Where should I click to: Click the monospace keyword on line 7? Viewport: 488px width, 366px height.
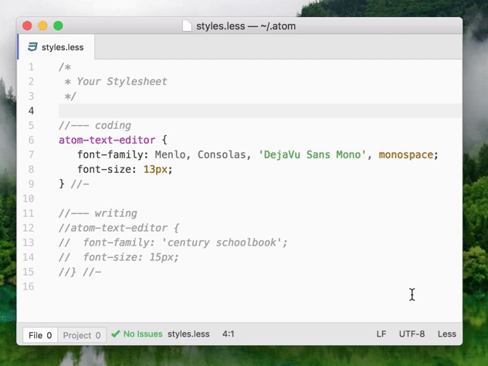tap(406, 154)
